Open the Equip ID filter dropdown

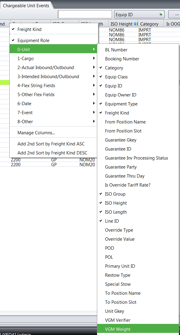pyautogui.click(x=139, y=14)
